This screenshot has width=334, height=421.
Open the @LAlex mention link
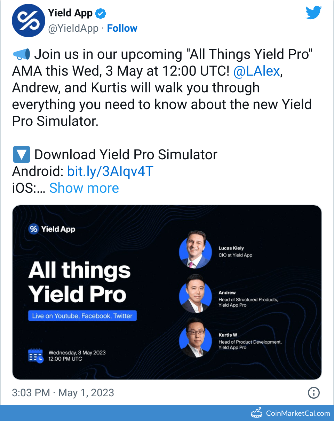[x=257, y=71]
